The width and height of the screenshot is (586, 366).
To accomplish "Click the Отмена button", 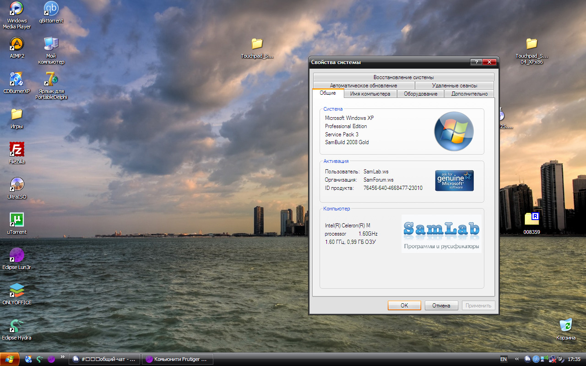I will [x=441, y=306].
